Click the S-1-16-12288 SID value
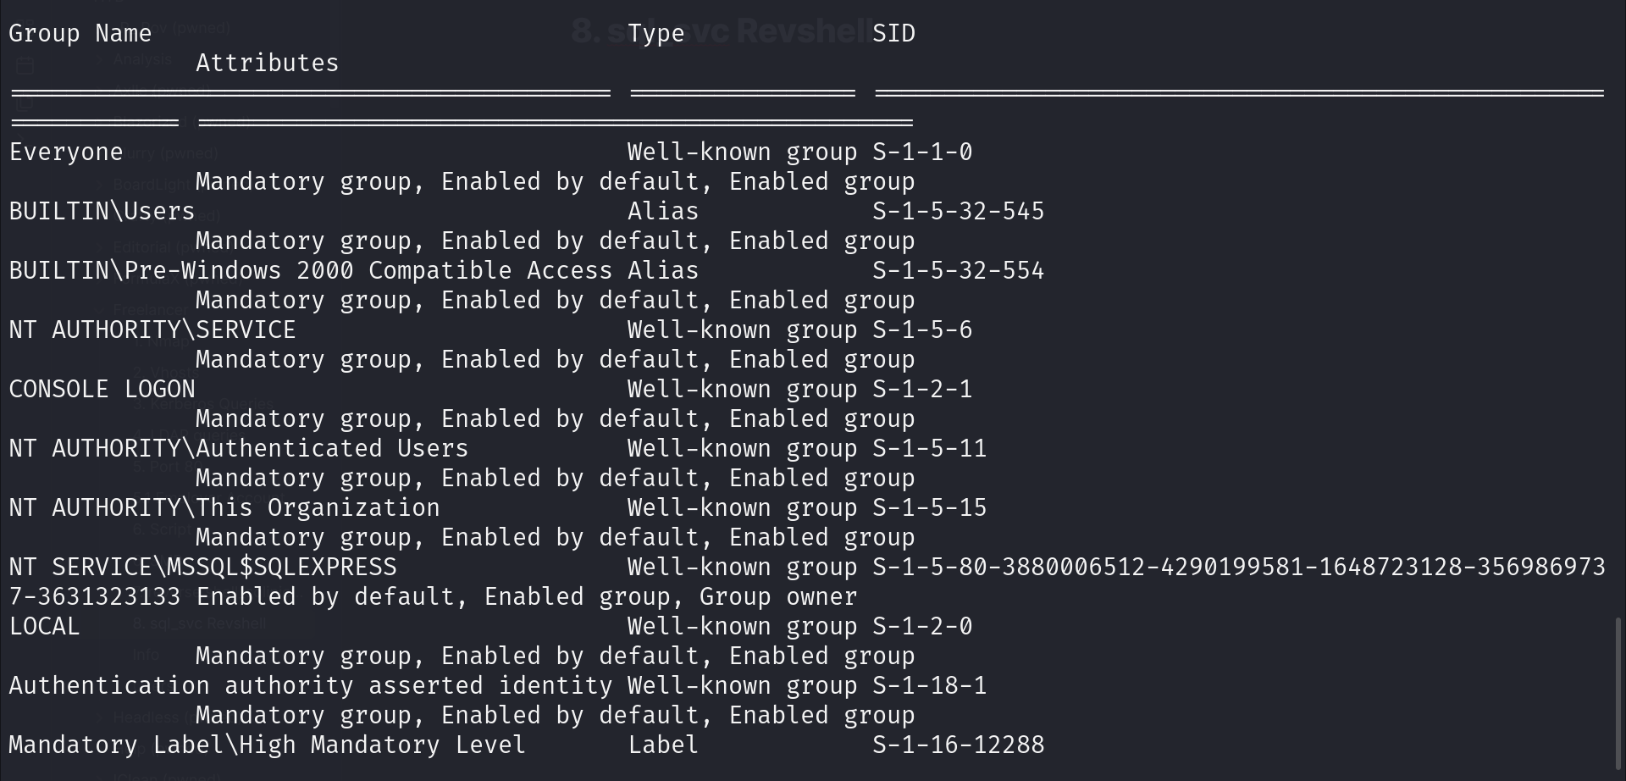This screenshot has width=1626, height=781. (958, 745)
